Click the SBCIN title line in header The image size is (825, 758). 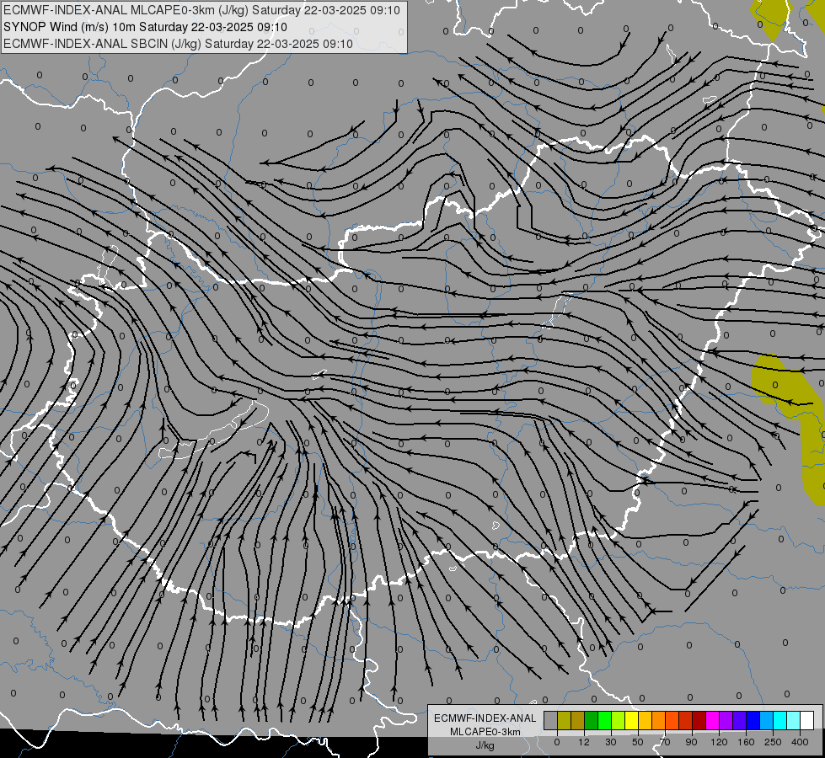click(x=178, y=44)
